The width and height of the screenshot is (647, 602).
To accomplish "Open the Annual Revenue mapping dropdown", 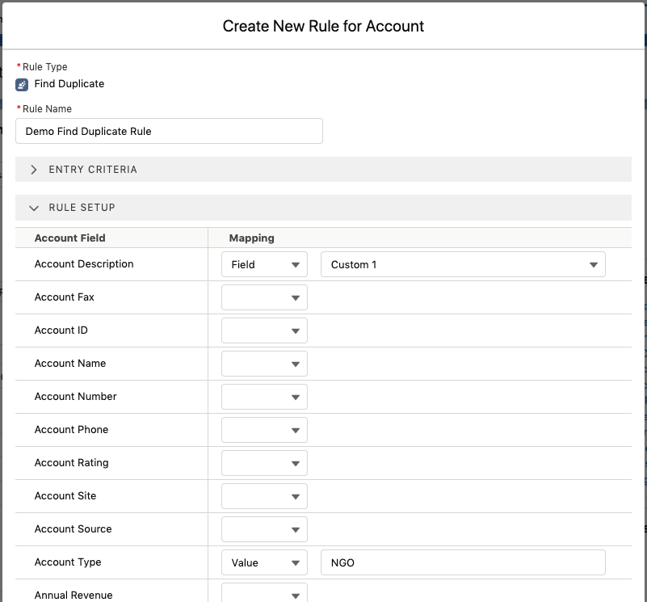I will point(264,593).
